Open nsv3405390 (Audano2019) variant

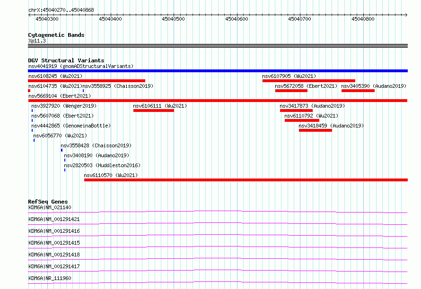[374, 86]
